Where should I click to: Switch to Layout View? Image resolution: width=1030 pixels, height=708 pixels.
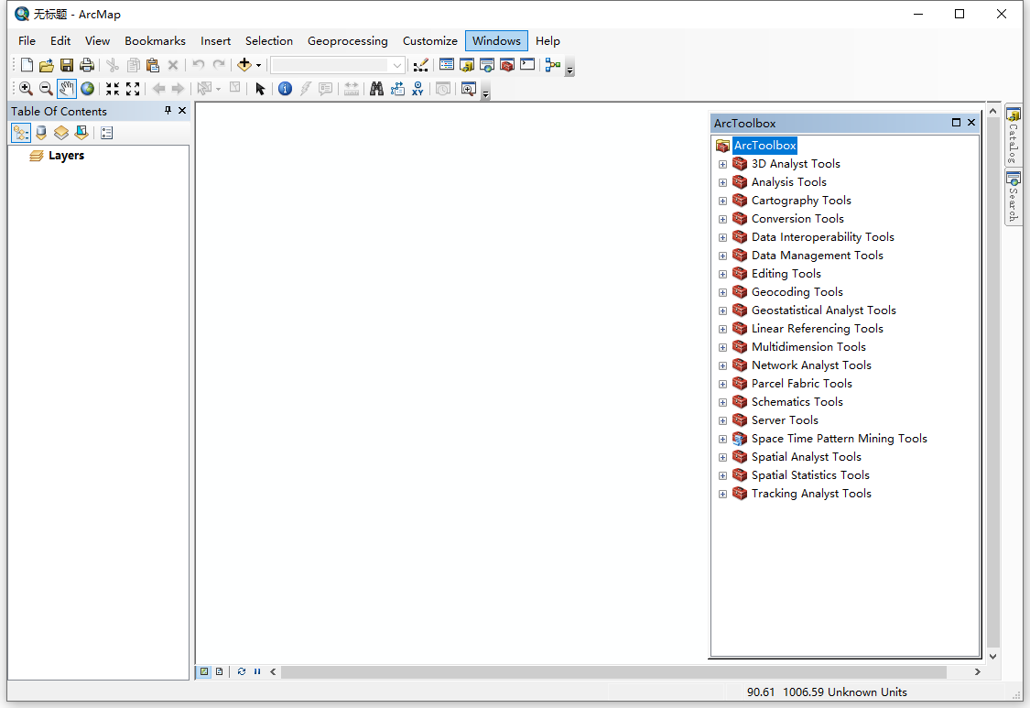220,672
